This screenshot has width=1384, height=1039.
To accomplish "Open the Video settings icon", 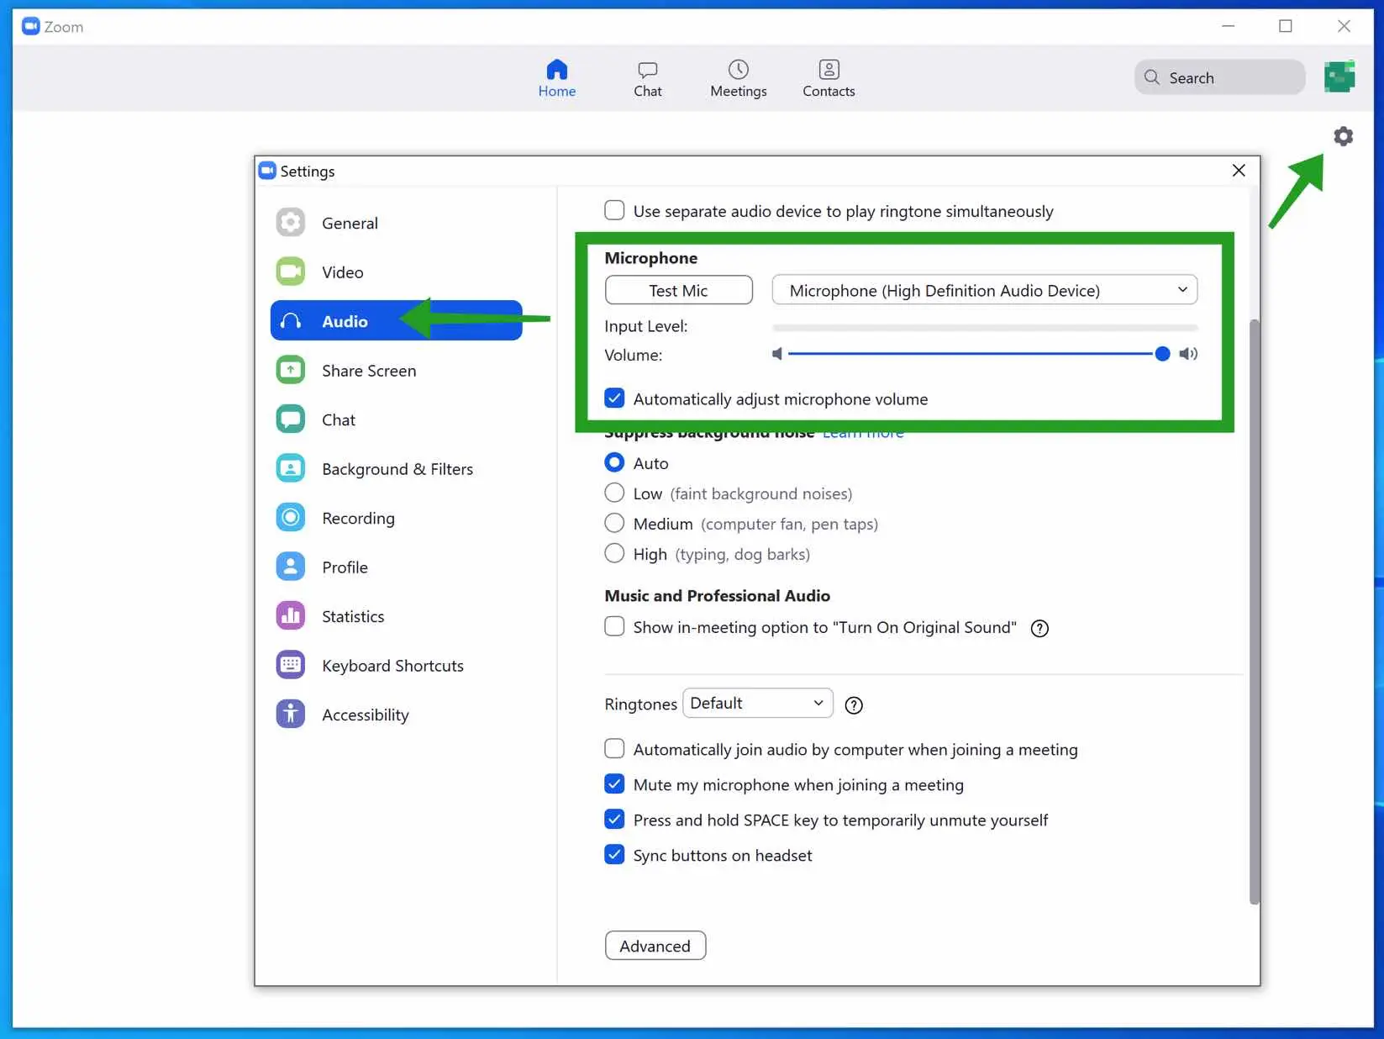I will click(291, 272).
